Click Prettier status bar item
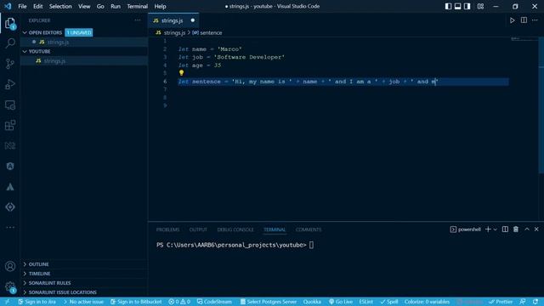The image size is (544, 306). (501, 302)
